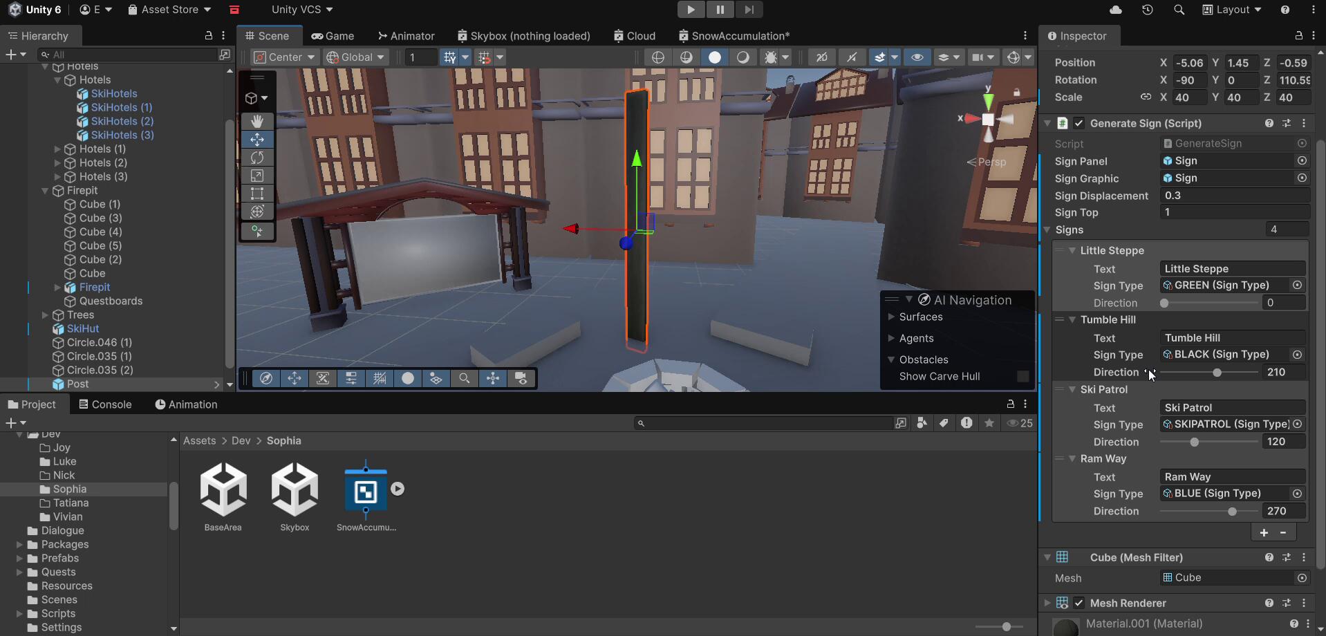Open the Global orientation dropdown
Viewport: 1326px width, 636px height.
(x=356, y=57)
